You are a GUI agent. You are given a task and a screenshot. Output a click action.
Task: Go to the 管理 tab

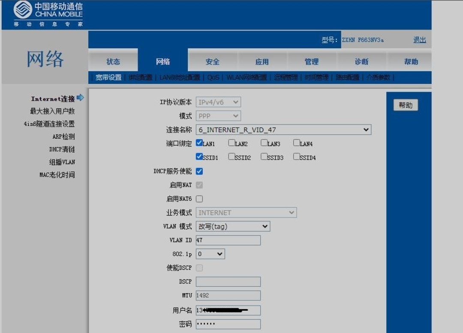(312, 62)
